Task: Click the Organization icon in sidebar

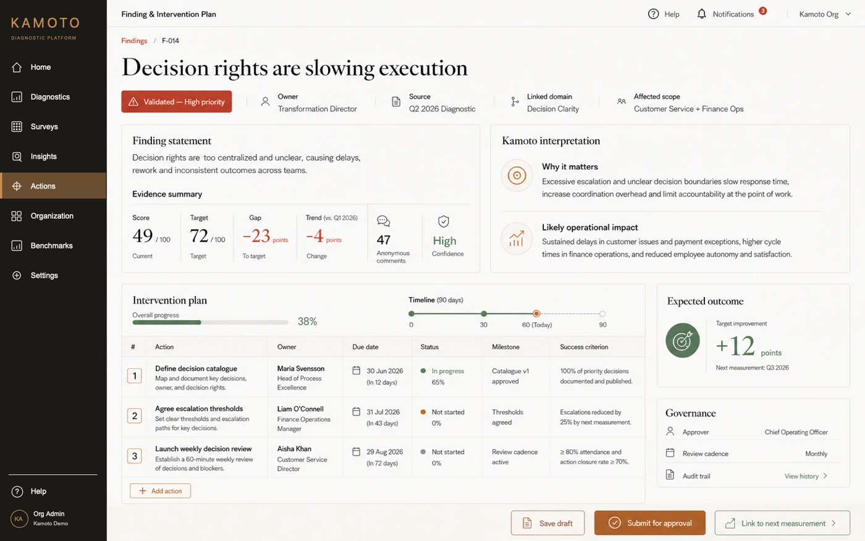Action: pos(17,216)
